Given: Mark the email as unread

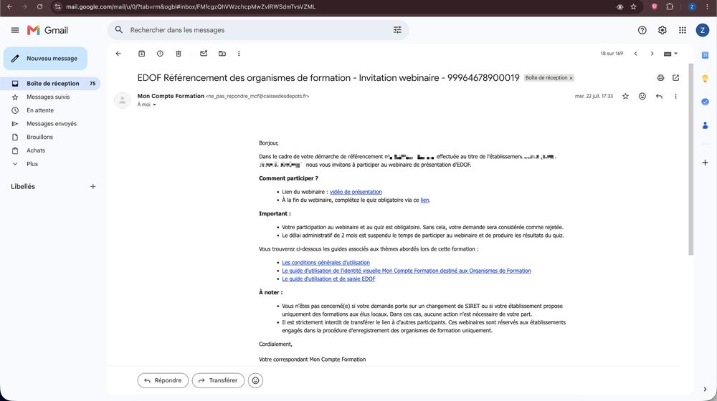Looking at the screenshot, I should (x=204, y=54).
